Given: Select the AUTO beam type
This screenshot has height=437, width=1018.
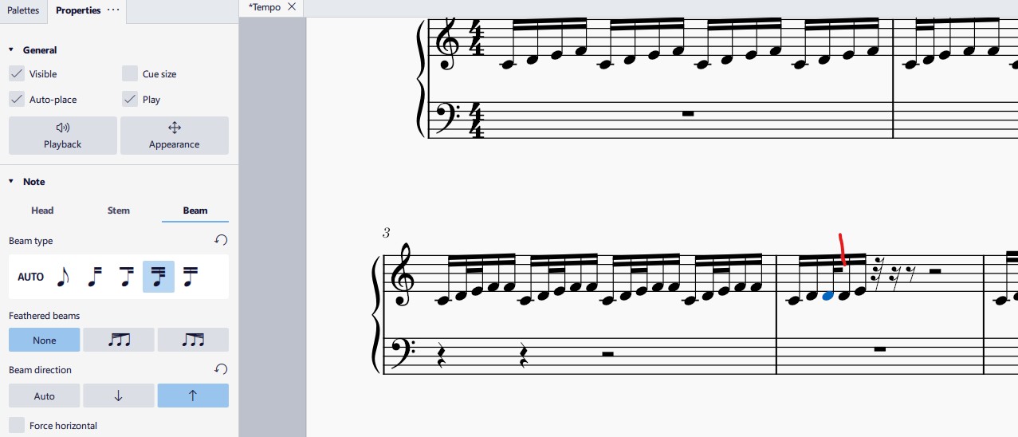Looking at the screenshot, I should [31, 277].
